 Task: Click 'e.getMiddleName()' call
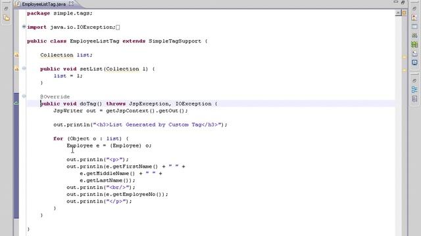[x=107, y=173]
